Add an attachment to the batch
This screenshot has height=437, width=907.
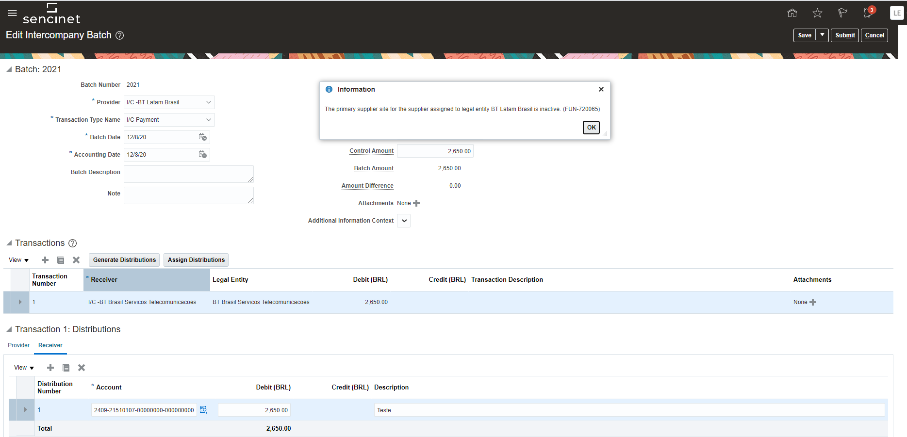[x=416, y=203]
